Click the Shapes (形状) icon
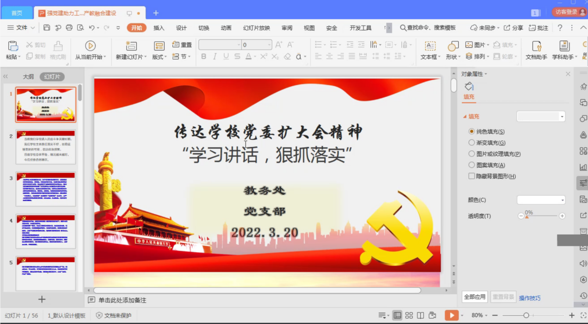 click(453, 46)
